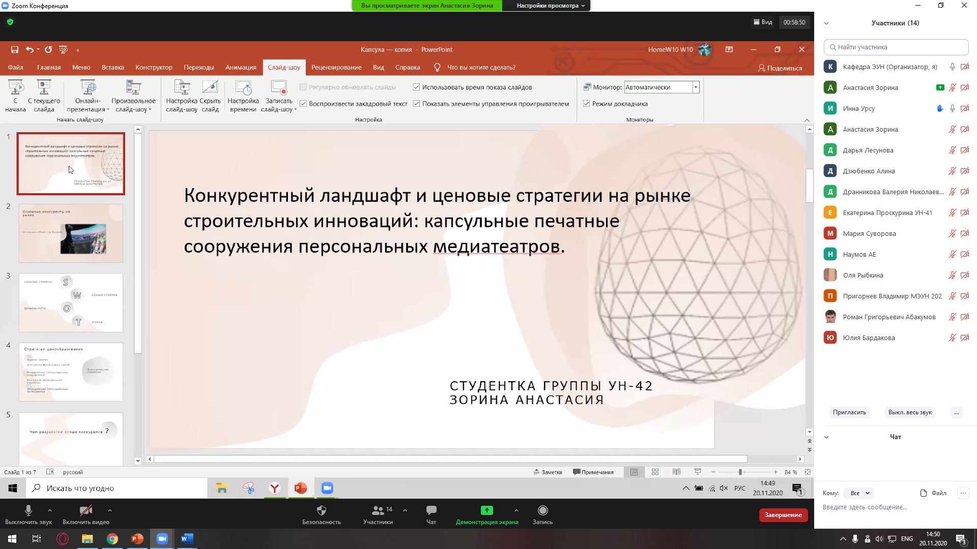This screenshot has height=549, width=977.
Task: Collapse Участники panel chevron
Action: (826, 23)
